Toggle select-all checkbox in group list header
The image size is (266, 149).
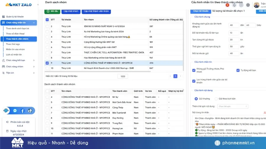[x=47, y=20]
